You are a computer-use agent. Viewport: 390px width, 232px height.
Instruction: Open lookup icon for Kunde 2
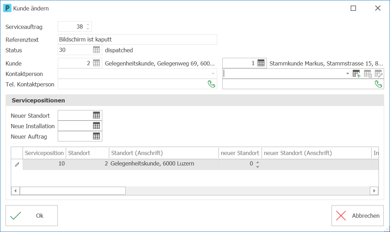click(96, 63)
